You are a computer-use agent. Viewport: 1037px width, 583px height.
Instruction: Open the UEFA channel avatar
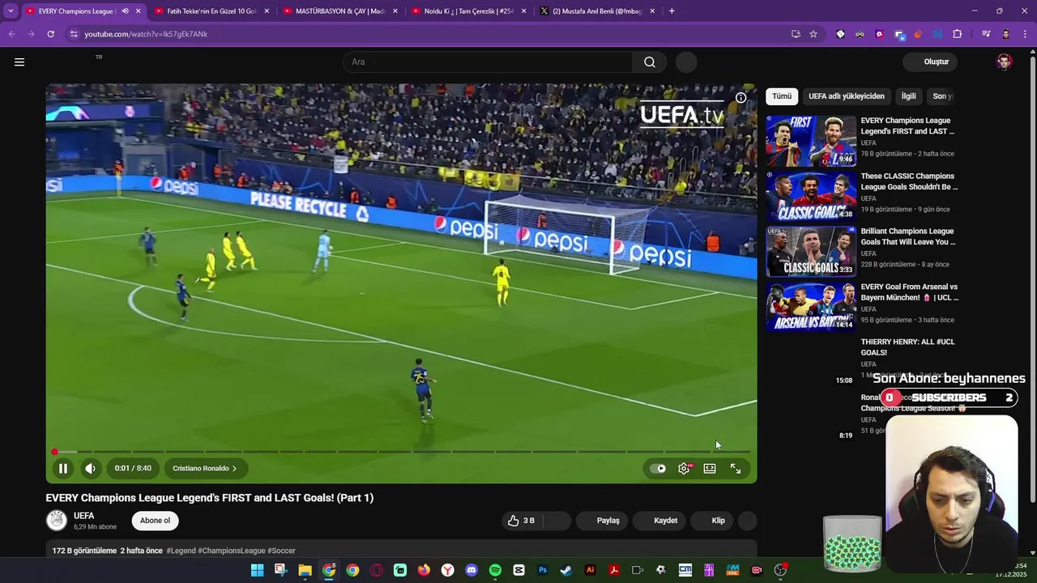(57, 521)
